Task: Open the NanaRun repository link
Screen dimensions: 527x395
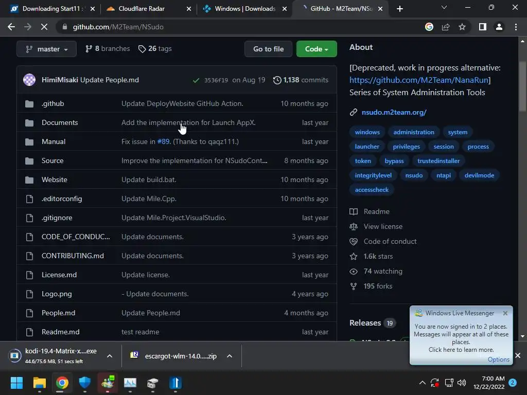Action: coord(419,80)
